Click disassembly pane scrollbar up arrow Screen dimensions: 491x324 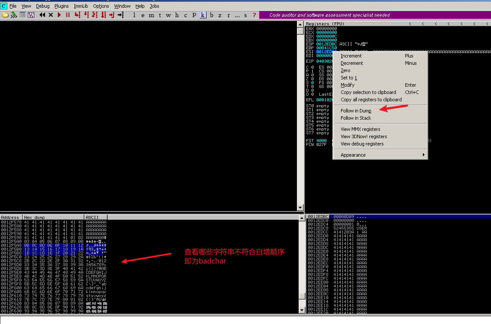(300, 24)
